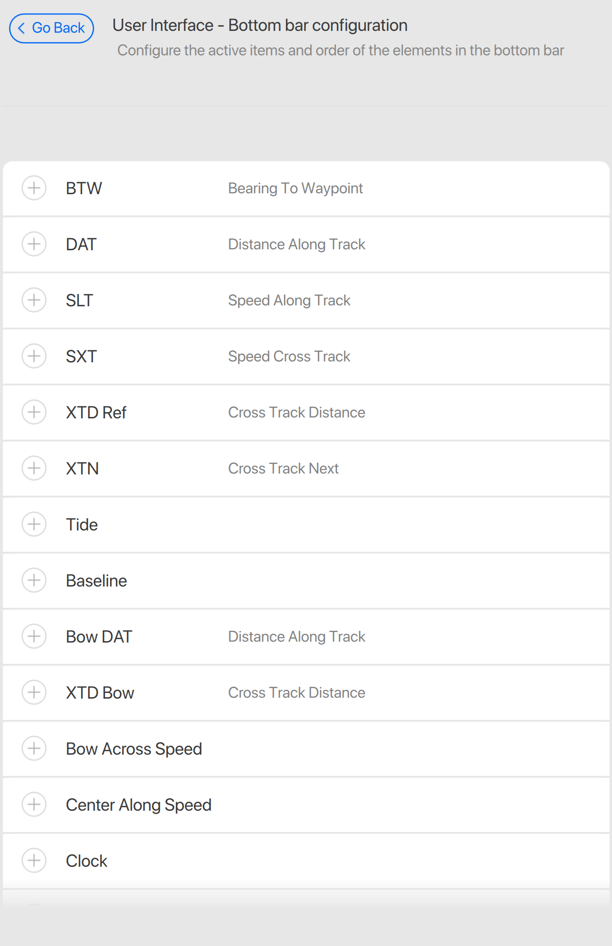Click the Clock row label
Screen dimensions: 612x946
86,861
